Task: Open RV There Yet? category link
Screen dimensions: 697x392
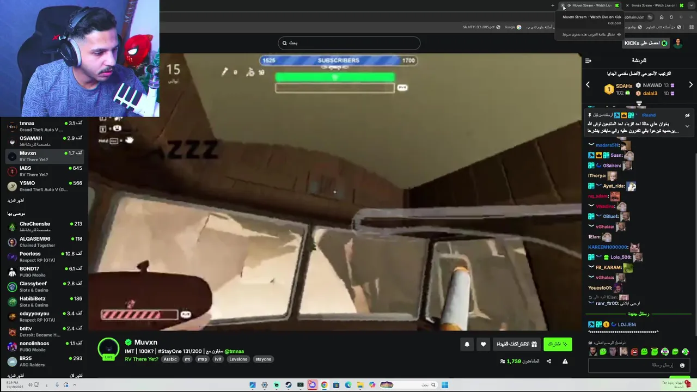Action: pyautogui.click(x=142, y=359)
